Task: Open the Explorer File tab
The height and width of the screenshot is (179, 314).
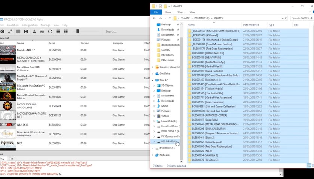Action: coord(156,12)
